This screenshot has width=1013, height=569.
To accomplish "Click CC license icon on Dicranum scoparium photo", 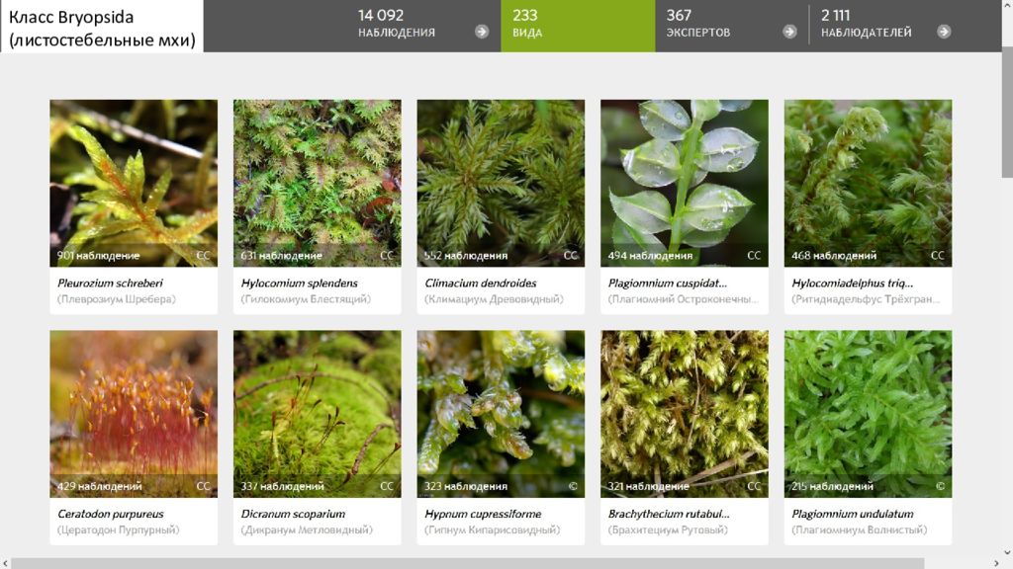I will [x=387, y=486].
